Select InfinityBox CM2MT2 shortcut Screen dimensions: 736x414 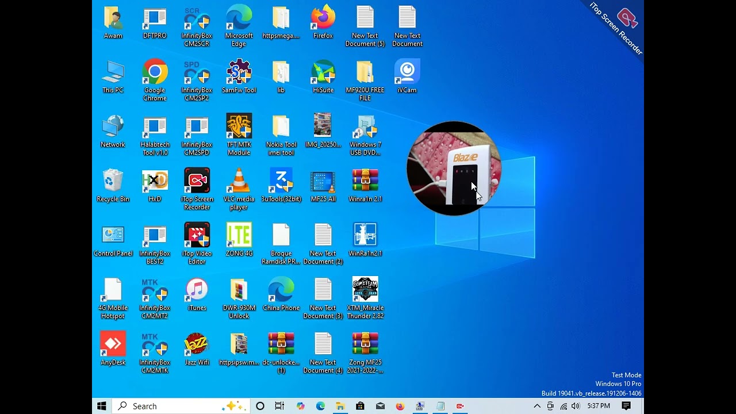click(155, 299)
